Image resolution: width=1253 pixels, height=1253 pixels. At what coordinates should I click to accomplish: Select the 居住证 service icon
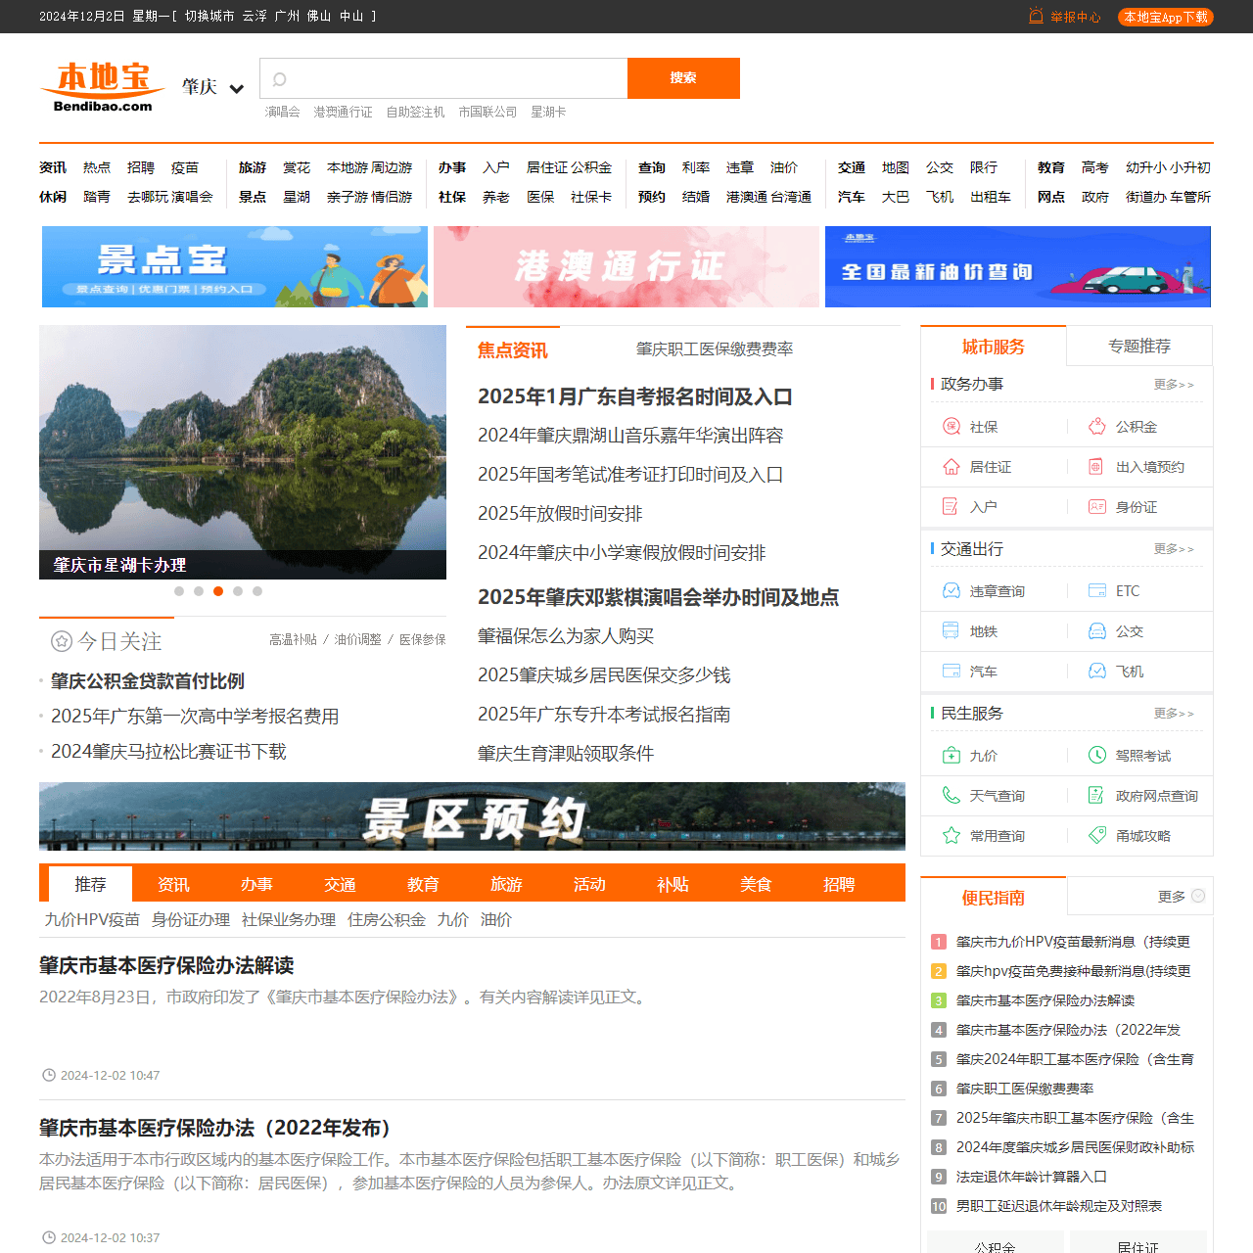(x=951, y=467)
